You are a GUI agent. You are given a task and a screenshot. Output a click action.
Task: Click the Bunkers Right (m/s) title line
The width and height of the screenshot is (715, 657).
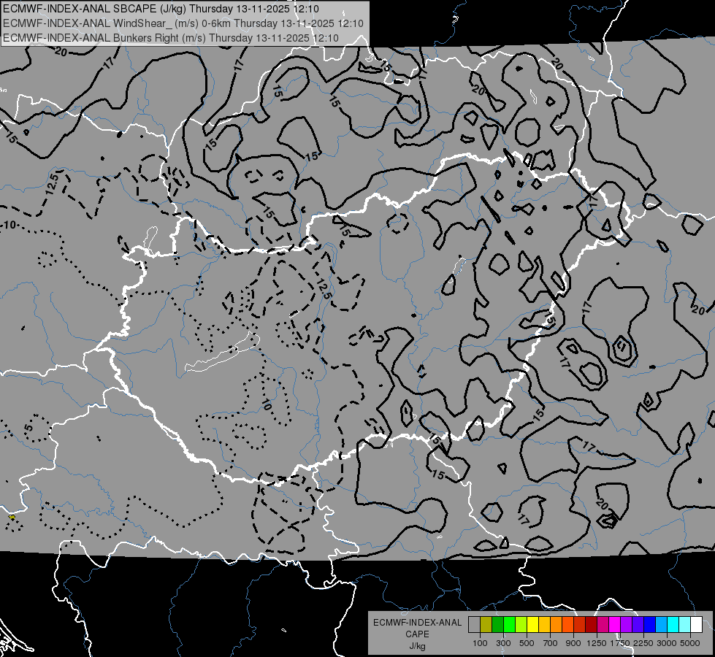(x=171, y=38)
